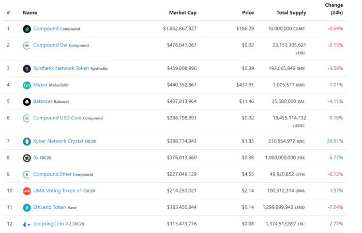This screenshot has height=233, width=362.
Task: Open the Maker token page link
Action: coord(40,85)
